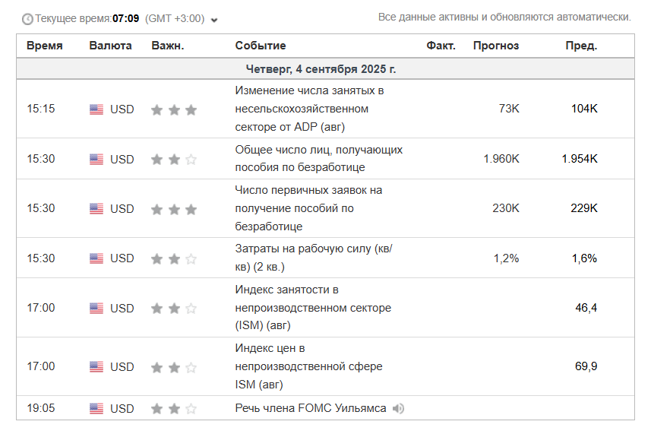
Task: Click the three stars of the initial jobless claims row
Action: pos(174,209)
